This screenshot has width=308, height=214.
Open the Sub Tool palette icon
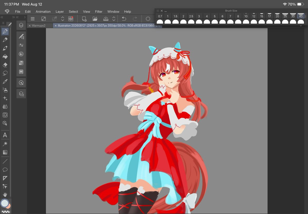tap(21, 37)
